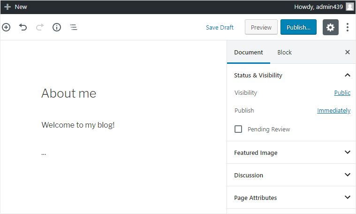Image resolution: width=356 pixels, height=214 pixels.
Task: Expand the Featured Image section
Action: [x=348, y=153]
